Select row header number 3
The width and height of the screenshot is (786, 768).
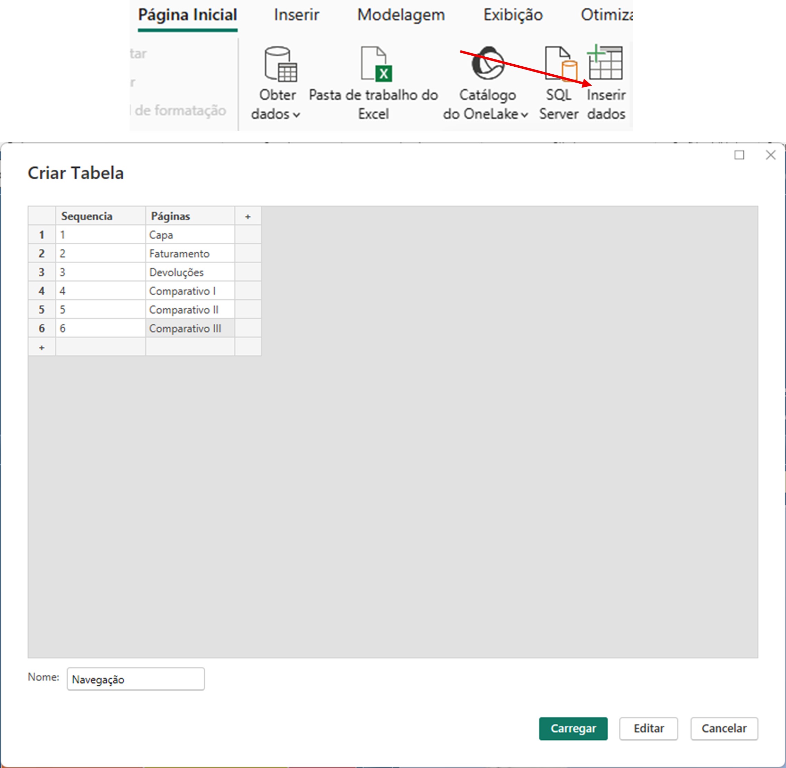[x=41, y=272]
